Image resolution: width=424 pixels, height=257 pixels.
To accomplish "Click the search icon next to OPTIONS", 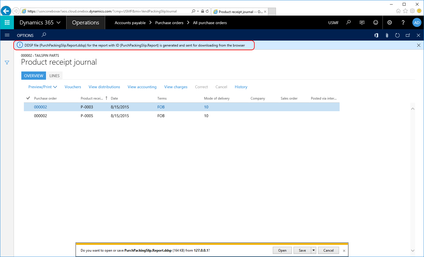I will coord(44,35).
